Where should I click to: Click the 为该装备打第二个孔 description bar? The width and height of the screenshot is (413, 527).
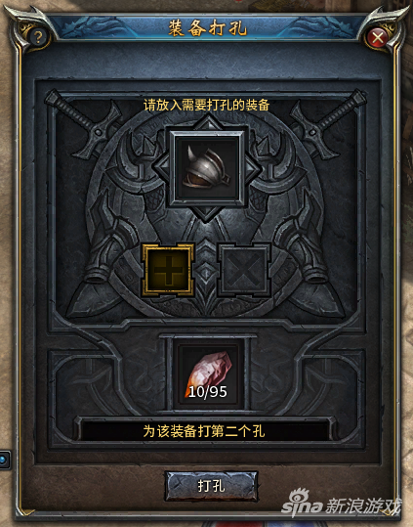pos(204,431)
